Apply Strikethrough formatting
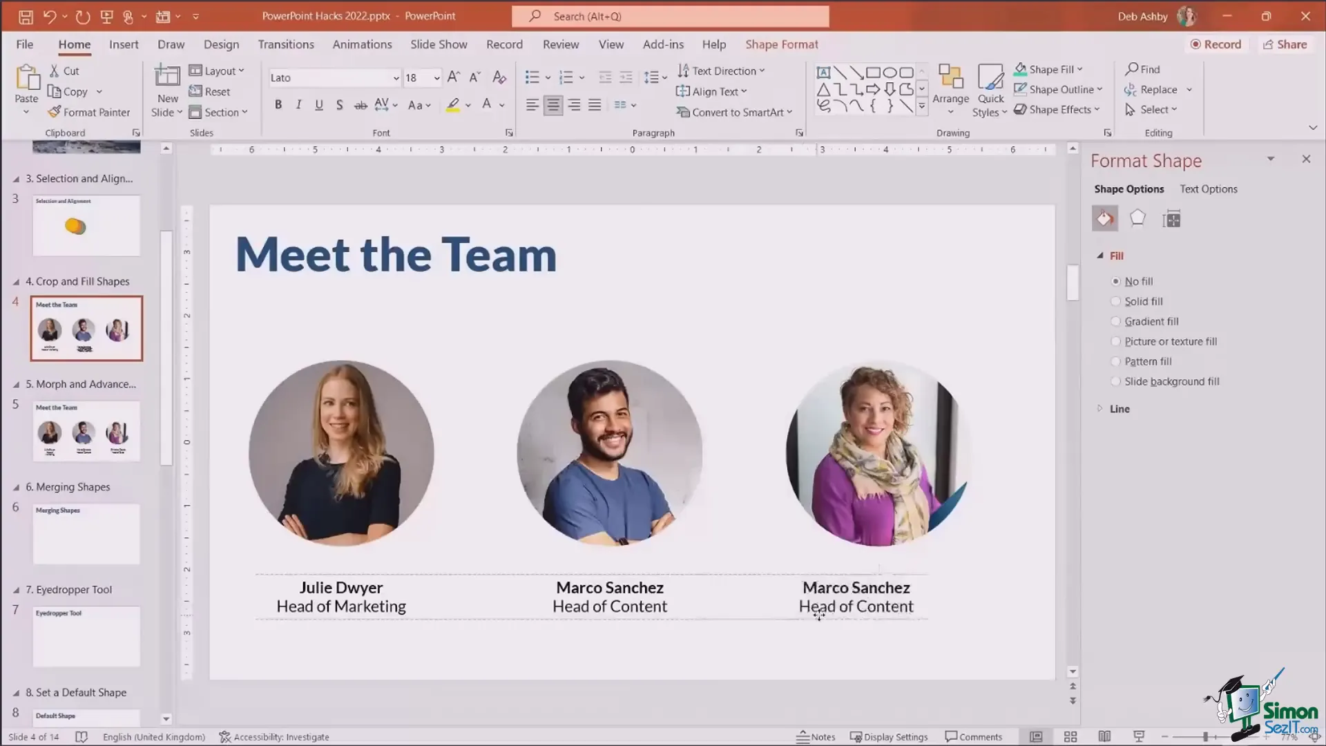Screen dimensions: 1326x746 click(360, 105)
